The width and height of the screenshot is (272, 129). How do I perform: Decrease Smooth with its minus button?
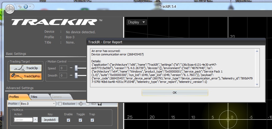pyautogui.click(x=71, y=75)
